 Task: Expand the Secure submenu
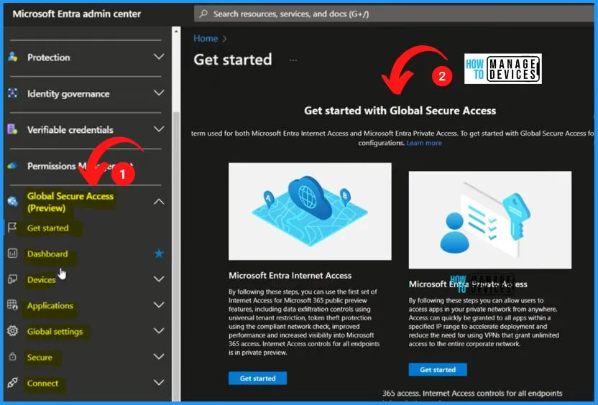click(x=159, y=357)
